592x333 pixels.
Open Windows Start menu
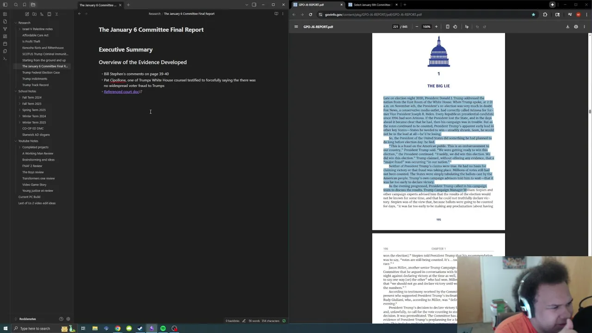tap(5, 328)
